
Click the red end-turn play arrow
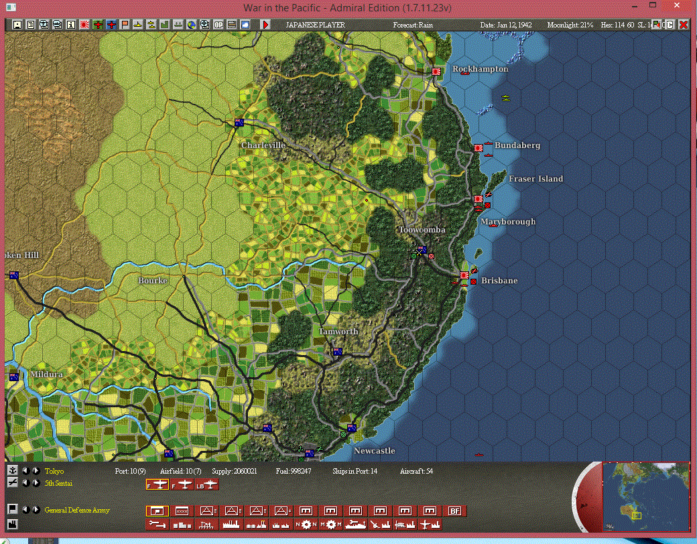pos(266,25)
